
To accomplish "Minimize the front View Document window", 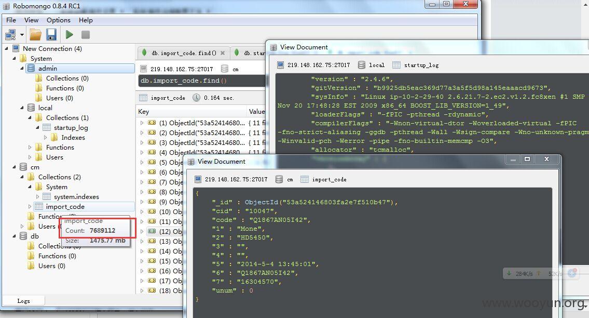I will pos(513,159).
